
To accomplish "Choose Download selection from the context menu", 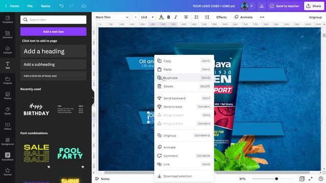I will point(184,176).
